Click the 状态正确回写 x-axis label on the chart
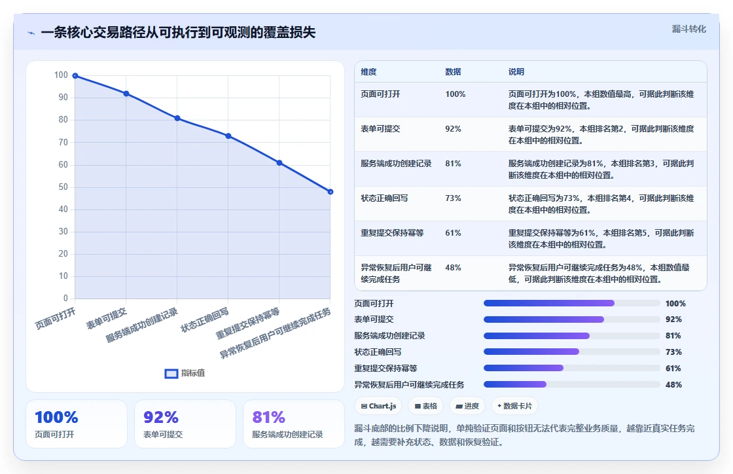733x474 pixels. [x=205, y=320]
